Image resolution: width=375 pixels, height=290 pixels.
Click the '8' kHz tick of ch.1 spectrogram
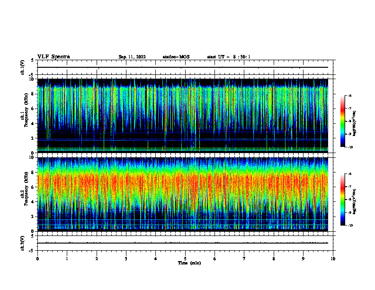33,94
